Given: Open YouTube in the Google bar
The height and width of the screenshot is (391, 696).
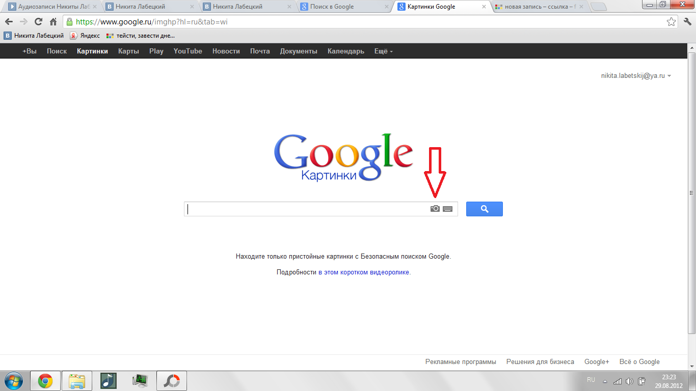Looking at the screenshot, I should tap(188, 51).
